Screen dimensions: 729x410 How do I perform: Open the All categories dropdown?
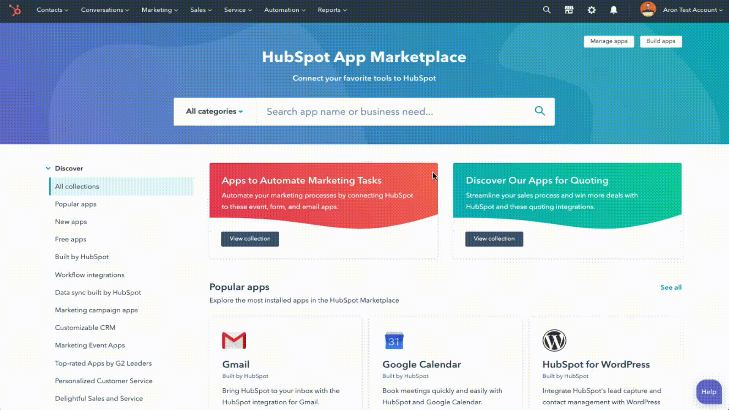click(214, 111)
